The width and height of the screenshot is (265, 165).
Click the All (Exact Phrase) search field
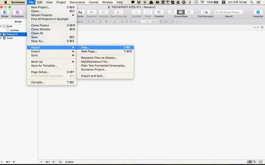tap(229, 12)
